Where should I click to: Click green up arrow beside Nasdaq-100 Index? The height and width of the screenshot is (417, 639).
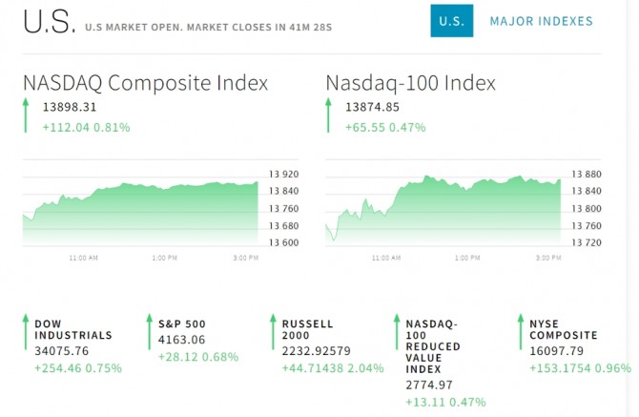[331, 116]
